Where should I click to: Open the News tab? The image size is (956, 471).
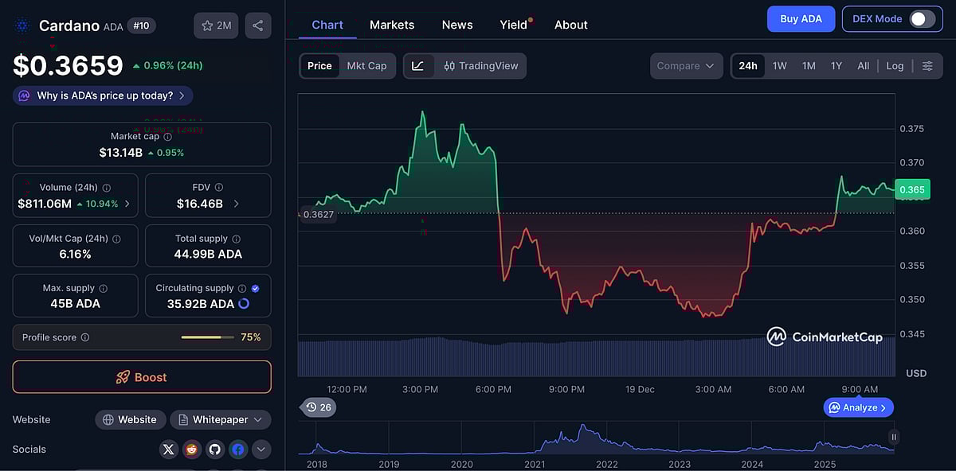(456, 25)
